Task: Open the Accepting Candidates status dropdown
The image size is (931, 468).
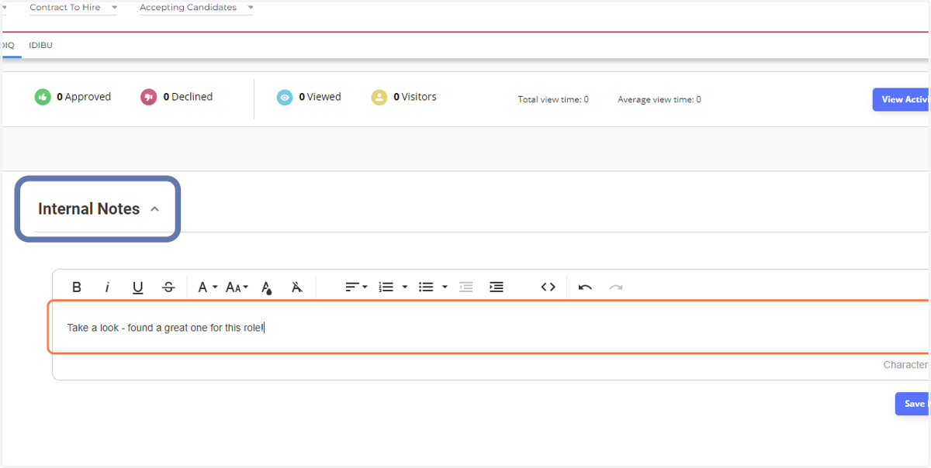Action: coord(196,8)
